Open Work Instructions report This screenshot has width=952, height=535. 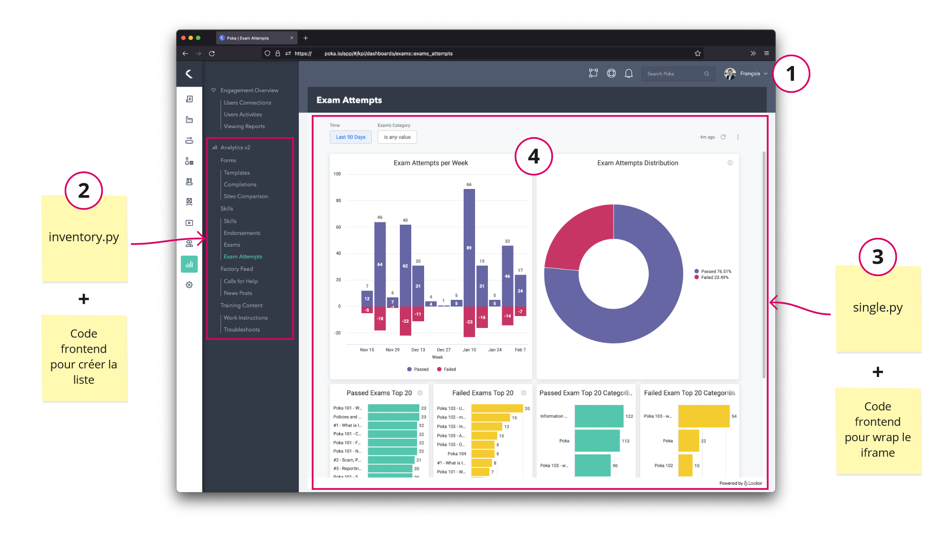[x=246, y=318]
